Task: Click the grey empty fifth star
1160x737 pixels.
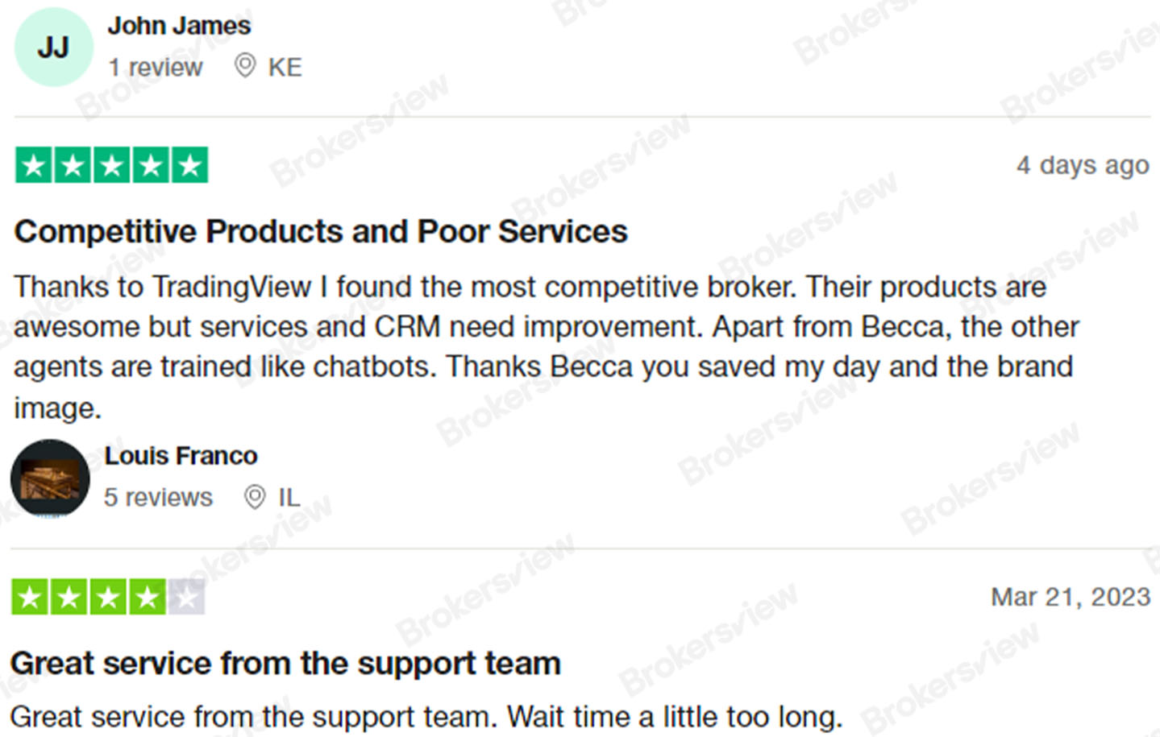Action: click(186, 598)
